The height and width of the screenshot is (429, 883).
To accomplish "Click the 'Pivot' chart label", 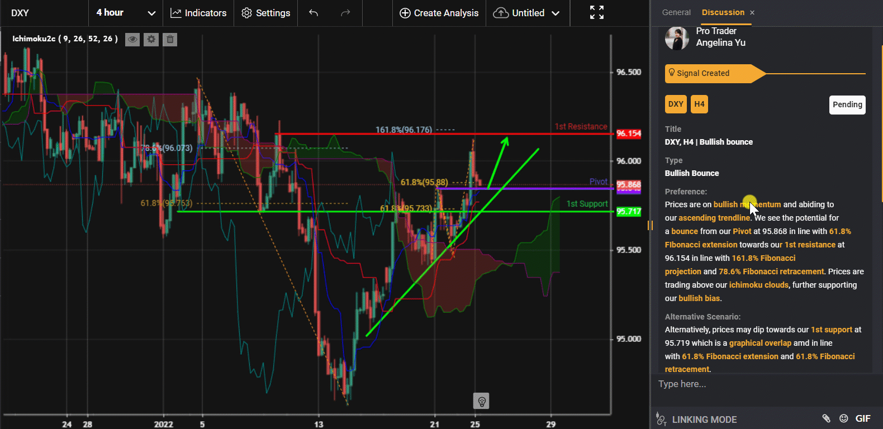I will (x=598, y=182).
